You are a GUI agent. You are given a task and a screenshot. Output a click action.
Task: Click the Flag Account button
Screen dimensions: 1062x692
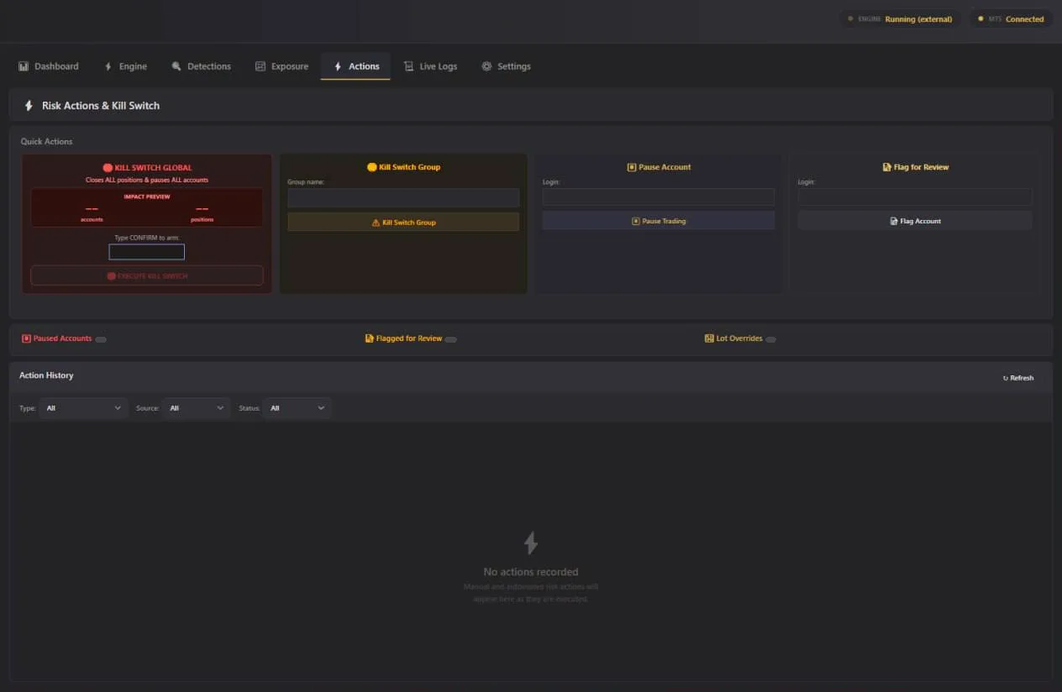coord(915,221)
